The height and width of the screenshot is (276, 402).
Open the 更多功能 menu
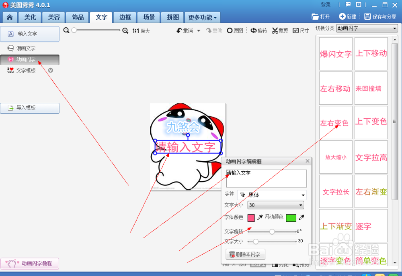[202, 17]
